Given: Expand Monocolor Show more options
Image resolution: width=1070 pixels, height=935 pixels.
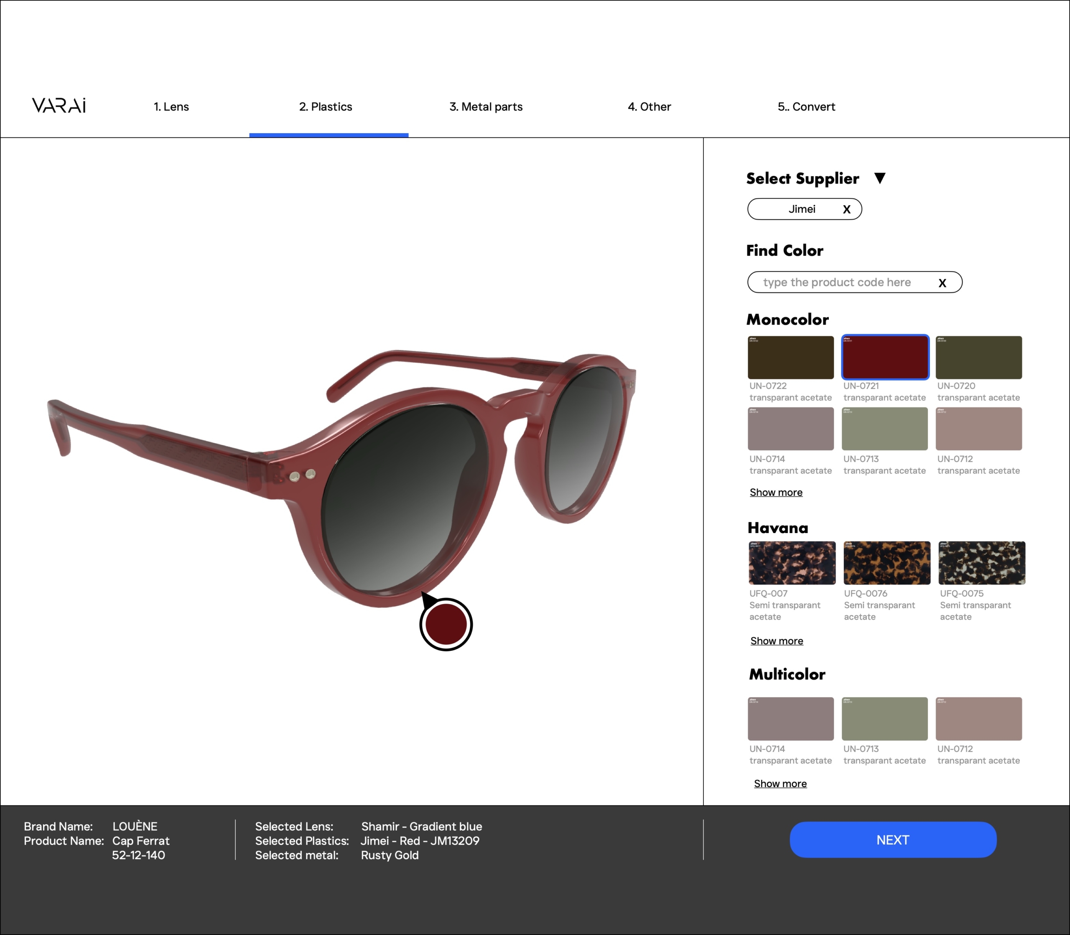Looking at the screenshot, I should [776, 493].
